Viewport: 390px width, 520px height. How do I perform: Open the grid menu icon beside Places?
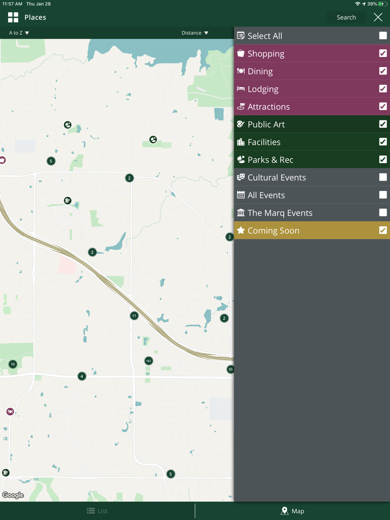point(13,17)
